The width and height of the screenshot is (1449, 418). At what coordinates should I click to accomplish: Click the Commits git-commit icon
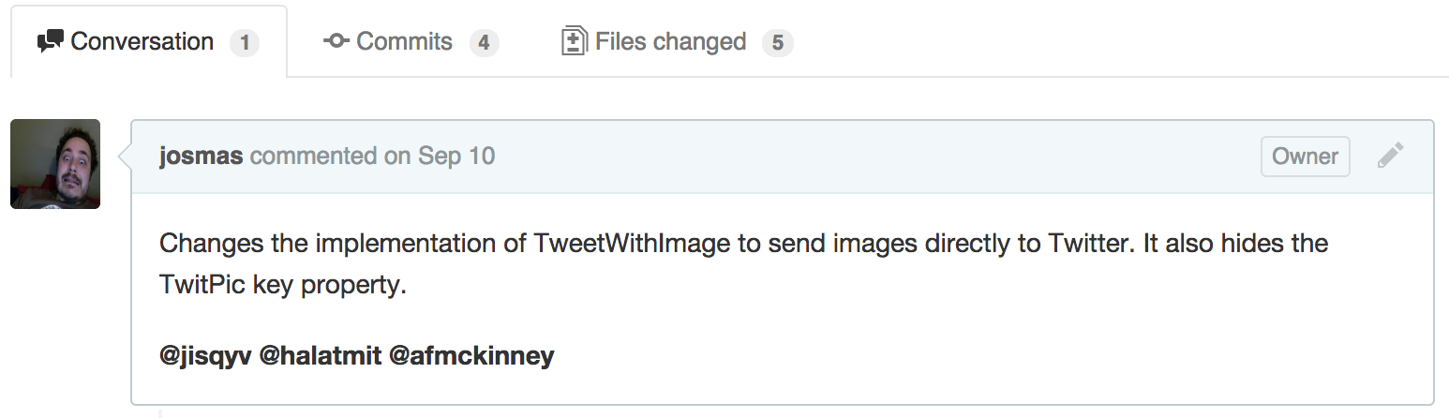pyautogui.click(x=336, y=42)
